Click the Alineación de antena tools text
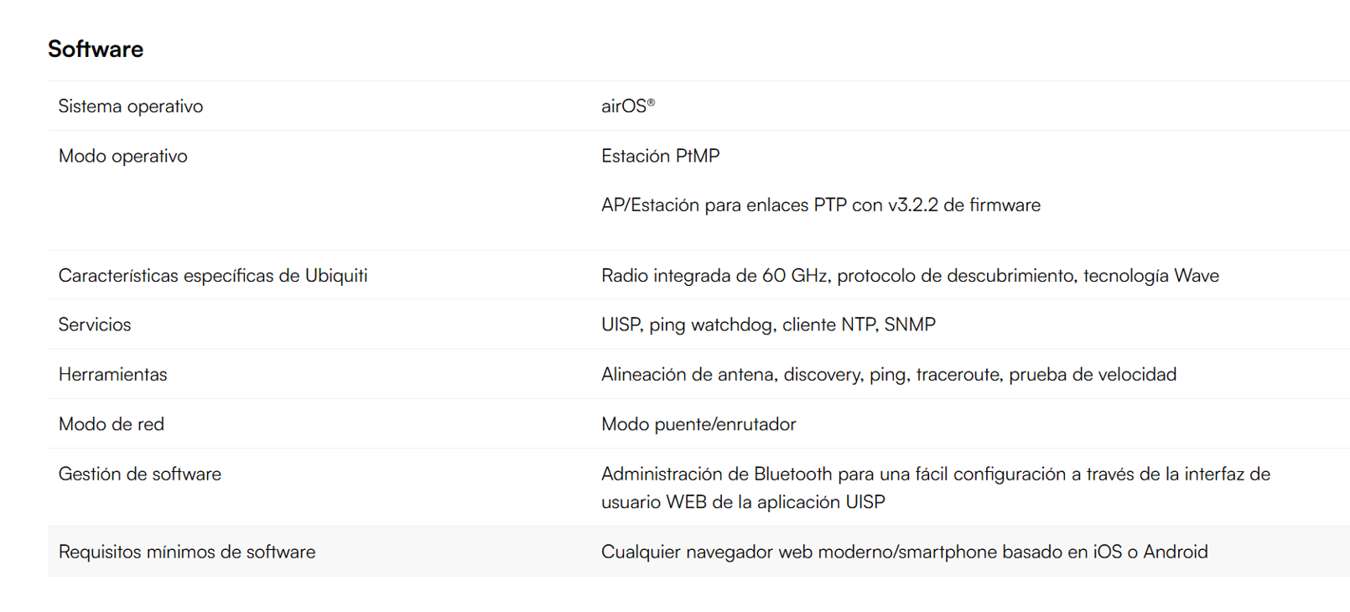This screenshot has height=612, width=1350. [889, 375]
